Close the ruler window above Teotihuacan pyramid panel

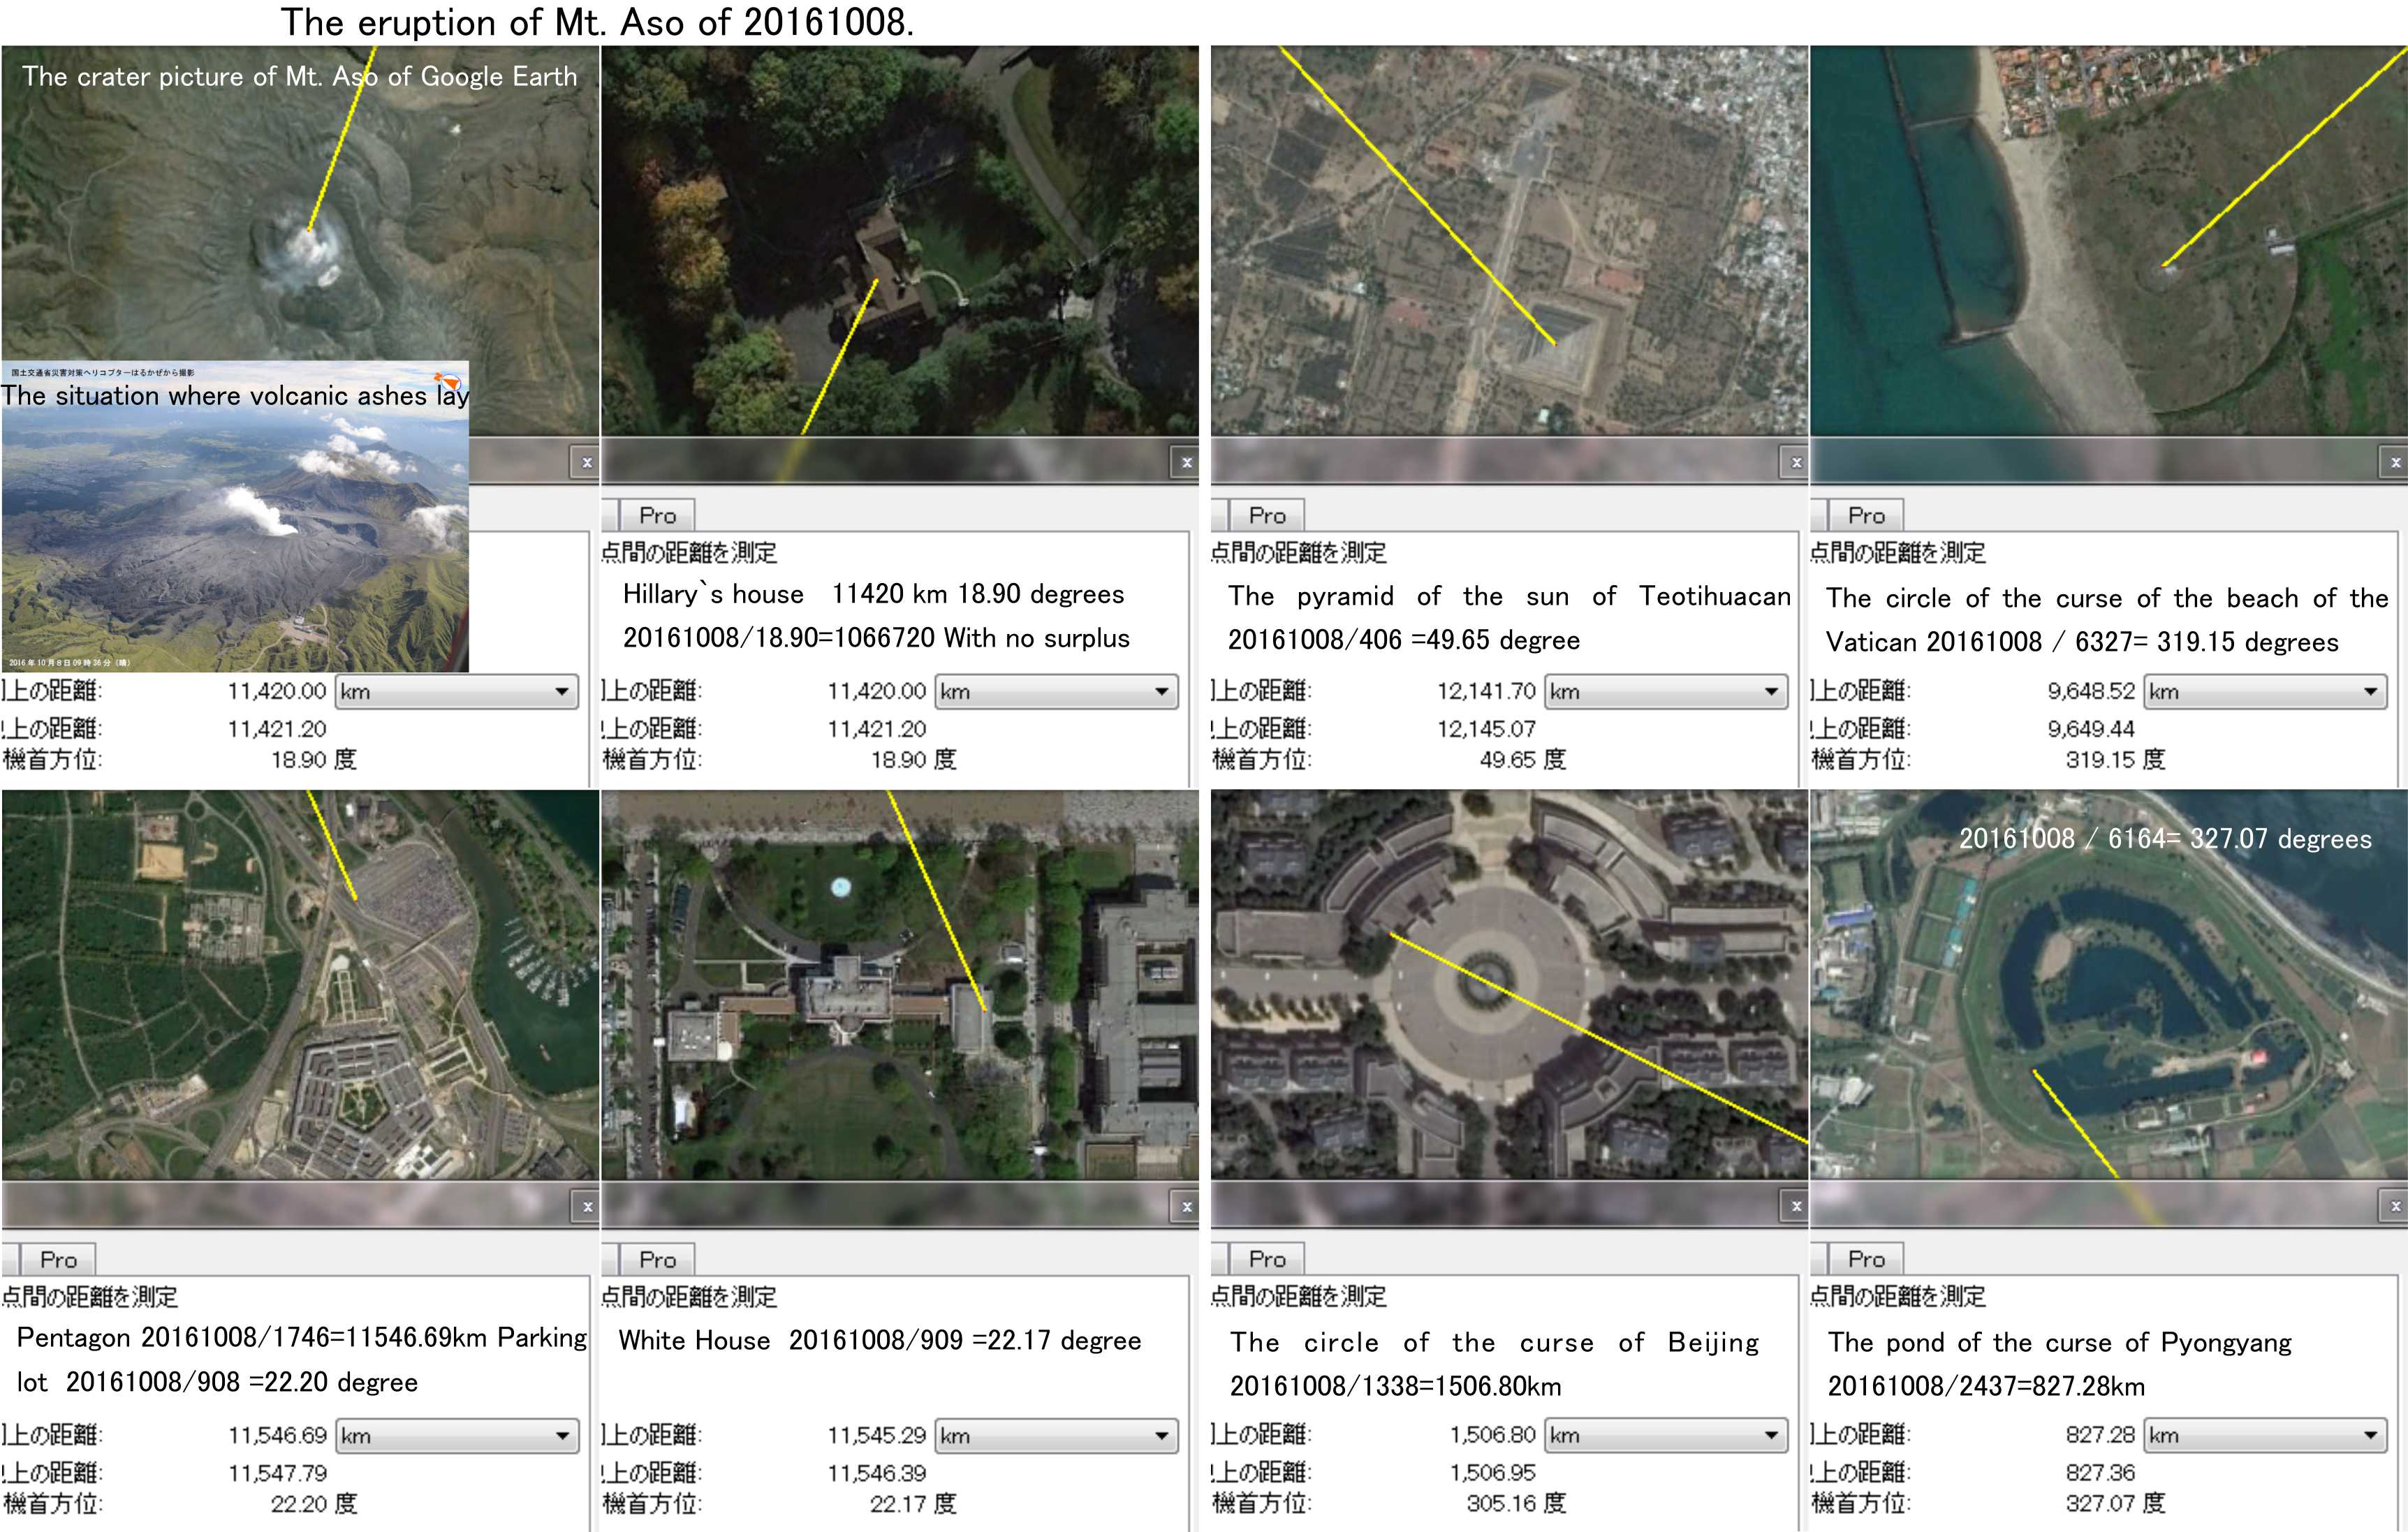[1796, 462]
